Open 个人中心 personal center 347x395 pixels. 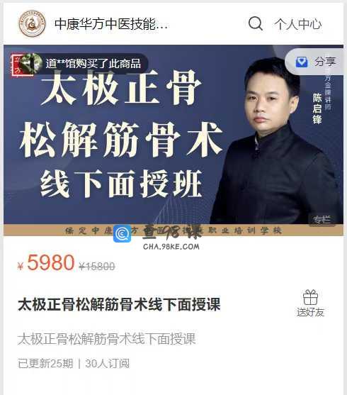pos(298,24)
